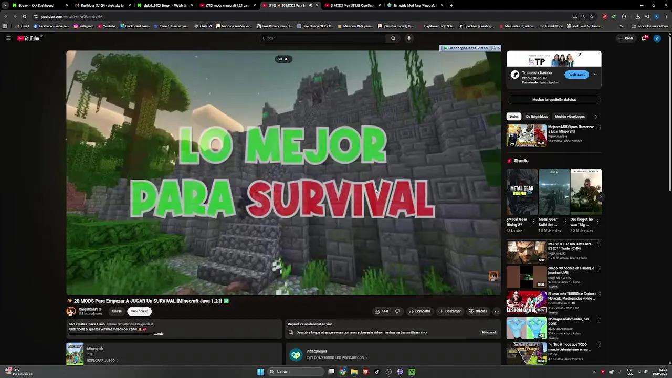Open the Reiginblast channel avatar

(x=71, y=311)
